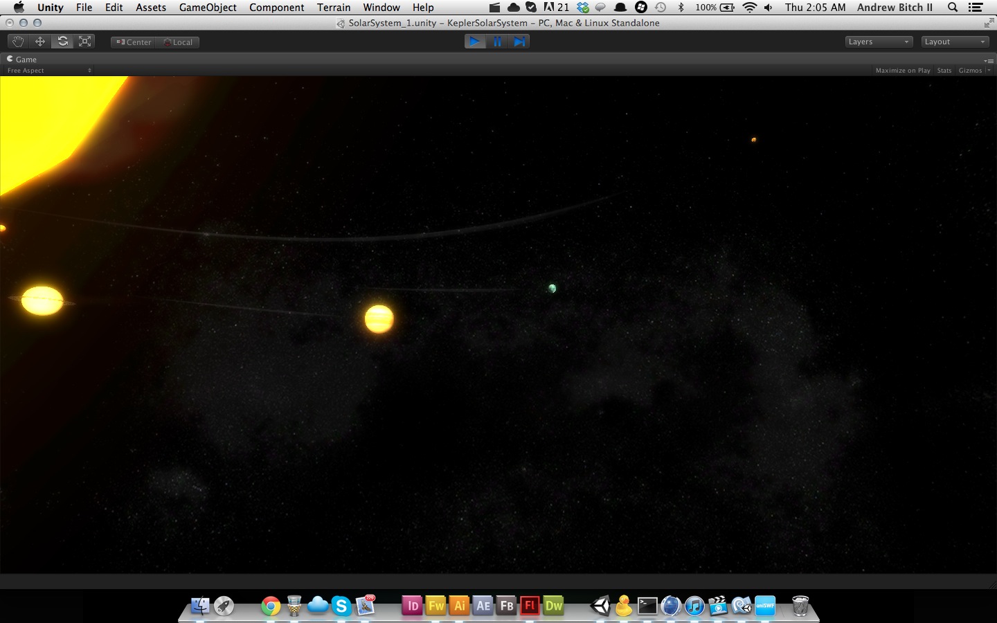Open the Layout dropdown

click(955, 42)
